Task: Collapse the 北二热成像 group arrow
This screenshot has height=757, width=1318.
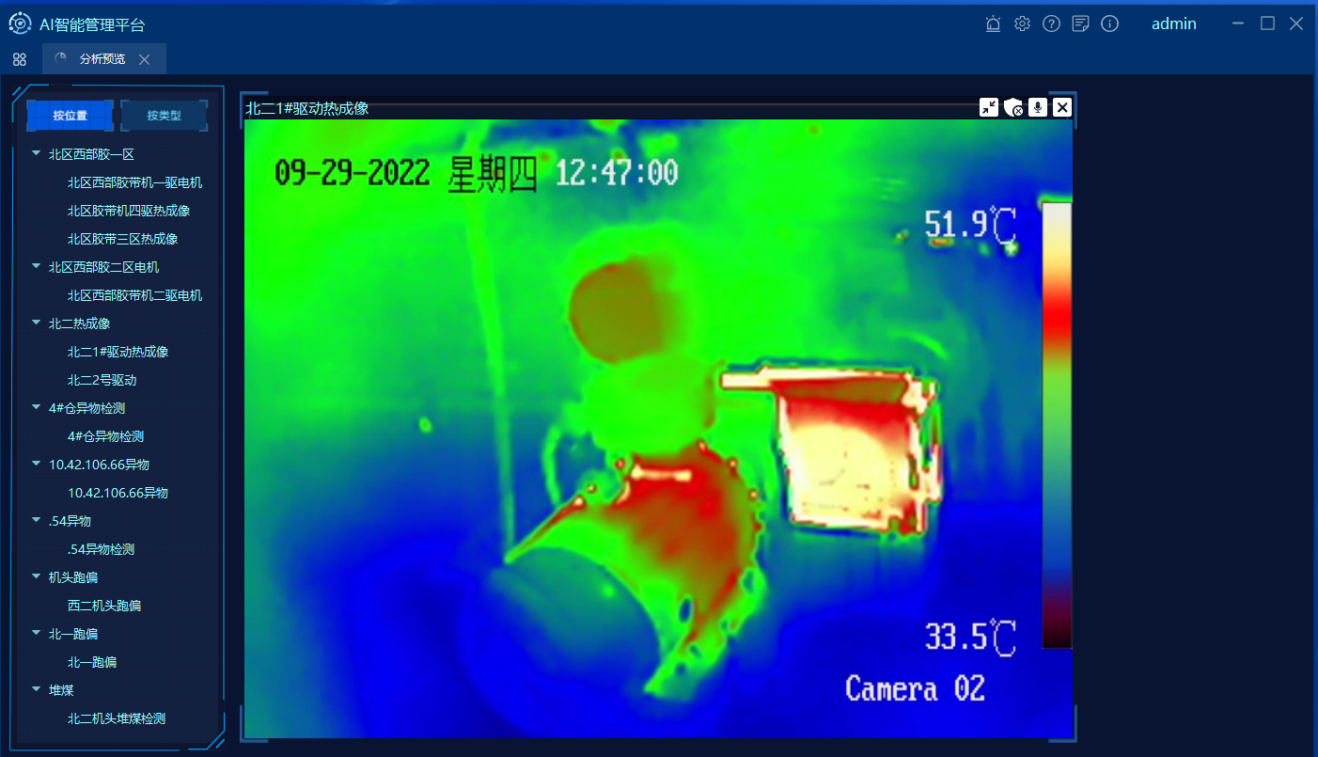Action: tap(36, 323)
